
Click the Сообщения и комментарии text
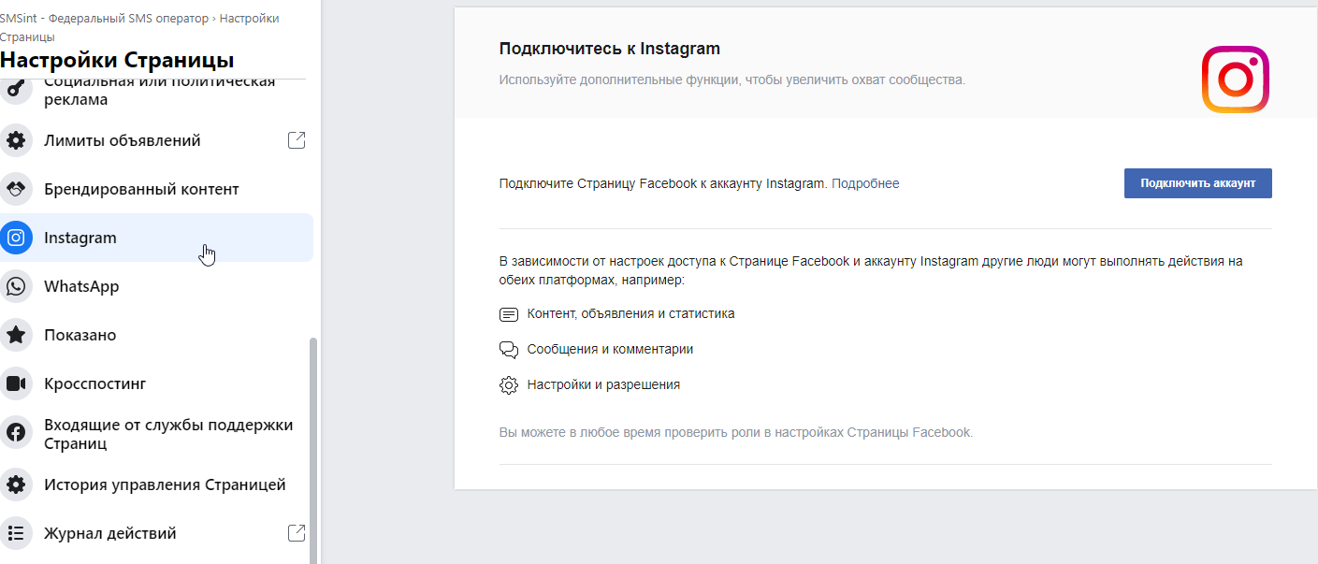[x=610, y=350]
